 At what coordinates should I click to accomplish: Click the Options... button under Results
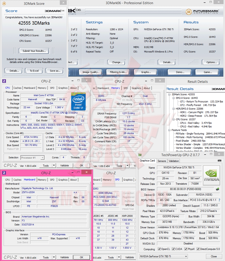coord(211,62)
